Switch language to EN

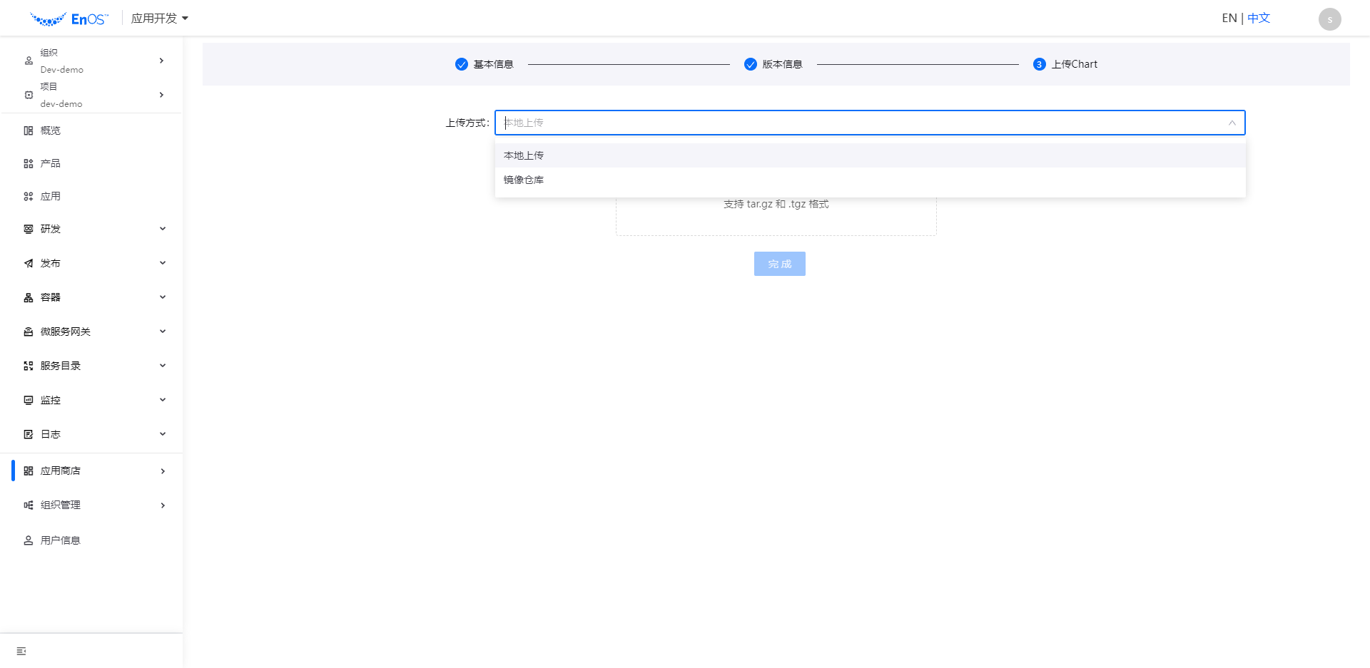click(1229, 18)
